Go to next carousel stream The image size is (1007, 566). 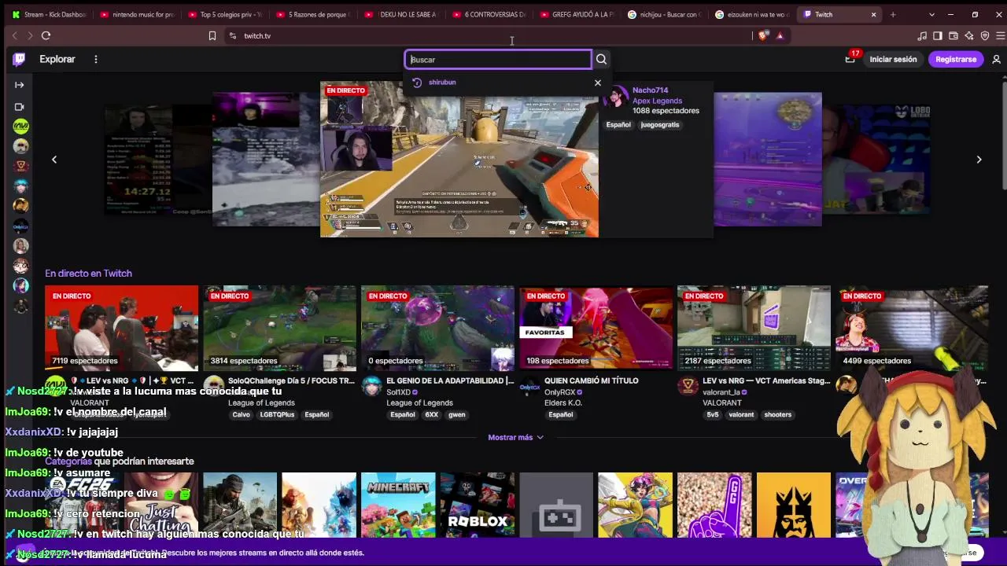pyautogui.click(x=979, y=160)
